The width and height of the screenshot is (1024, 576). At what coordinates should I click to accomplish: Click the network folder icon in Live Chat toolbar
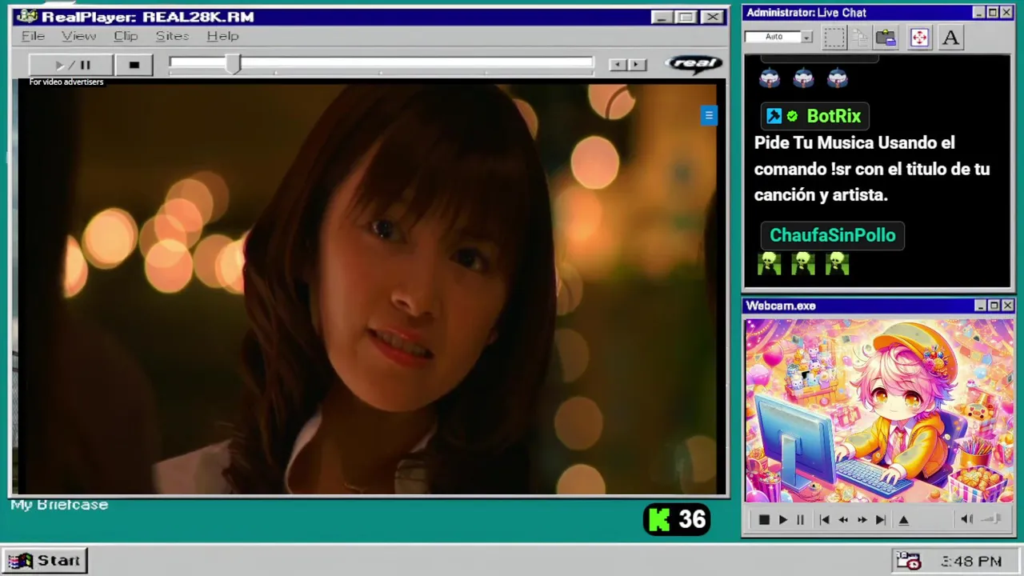click(x=886, y=38)
